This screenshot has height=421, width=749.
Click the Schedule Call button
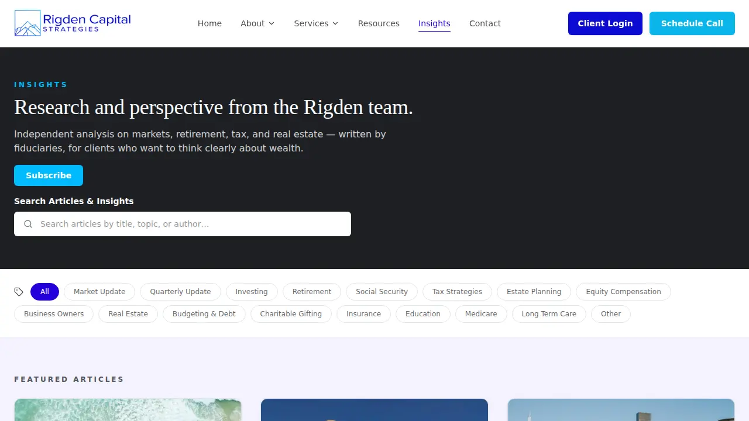tap(692, 23)
